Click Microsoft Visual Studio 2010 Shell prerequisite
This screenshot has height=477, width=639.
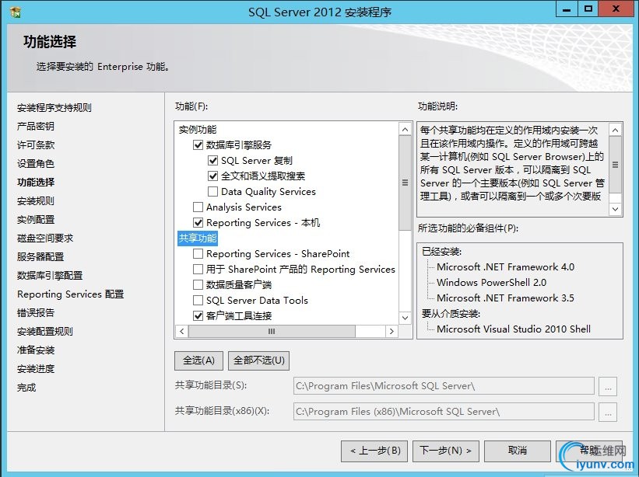tap(514, 329)
